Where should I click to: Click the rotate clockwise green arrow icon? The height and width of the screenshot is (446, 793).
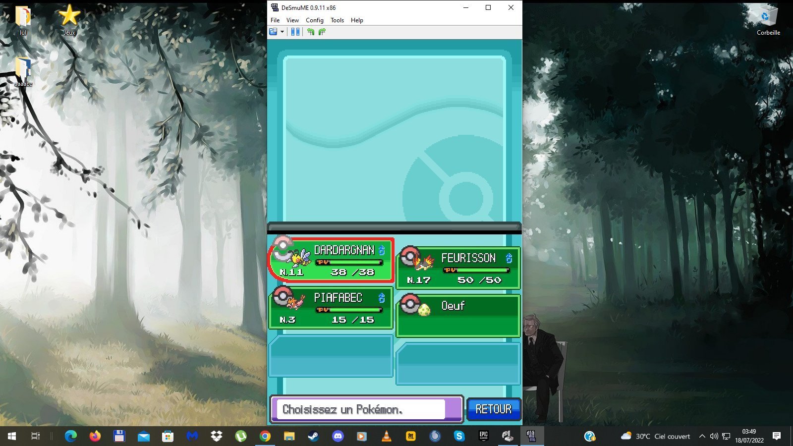pos(322,32)
